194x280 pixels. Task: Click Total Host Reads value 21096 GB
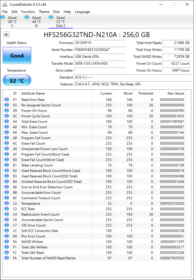177,43
